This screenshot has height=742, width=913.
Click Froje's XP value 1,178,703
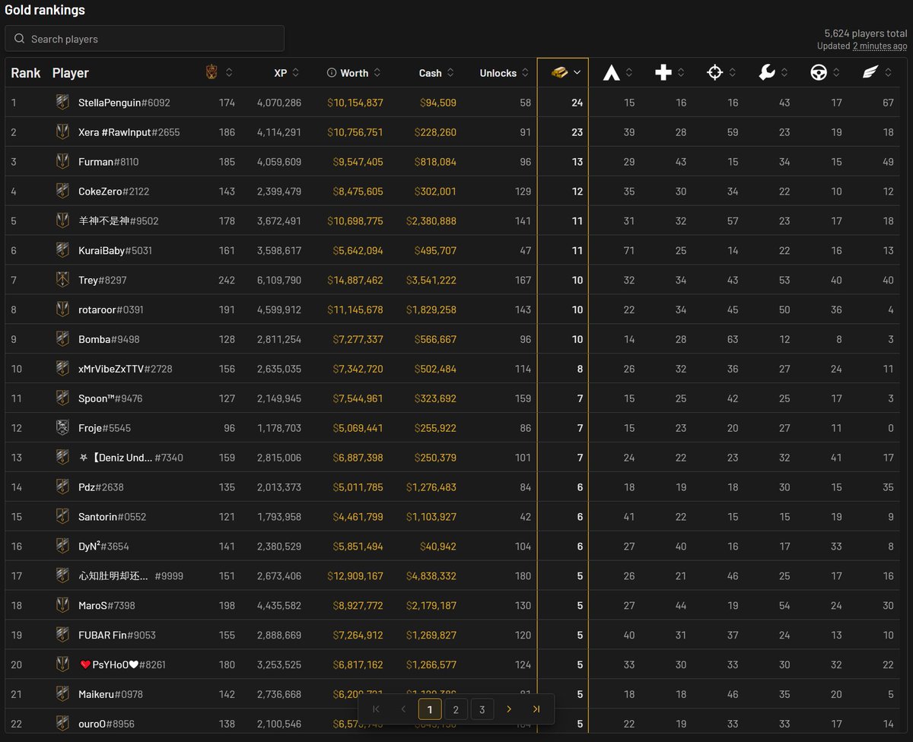pos(279,428)
